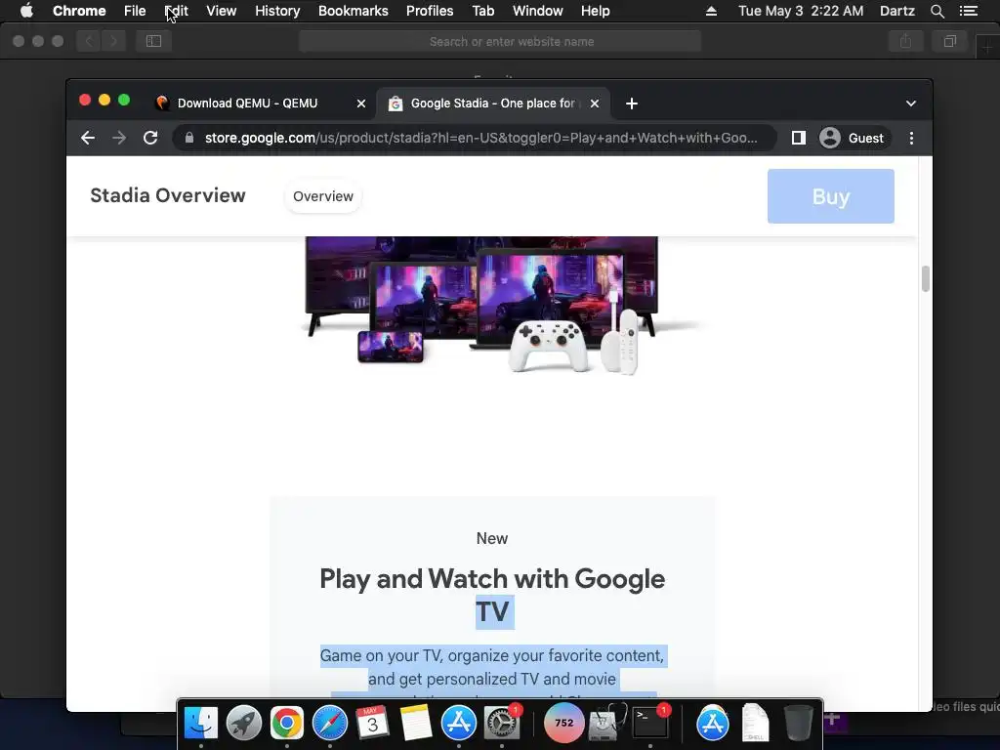The image size is (1000, 750).
Task: Open the Chrome application menu
Action: (79, 11)
